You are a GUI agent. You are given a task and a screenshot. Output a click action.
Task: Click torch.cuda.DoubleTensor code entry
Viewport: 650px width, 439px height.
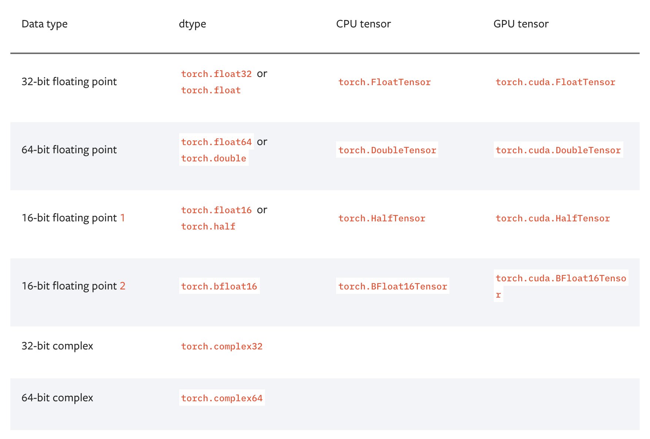(x=558, y=150)
